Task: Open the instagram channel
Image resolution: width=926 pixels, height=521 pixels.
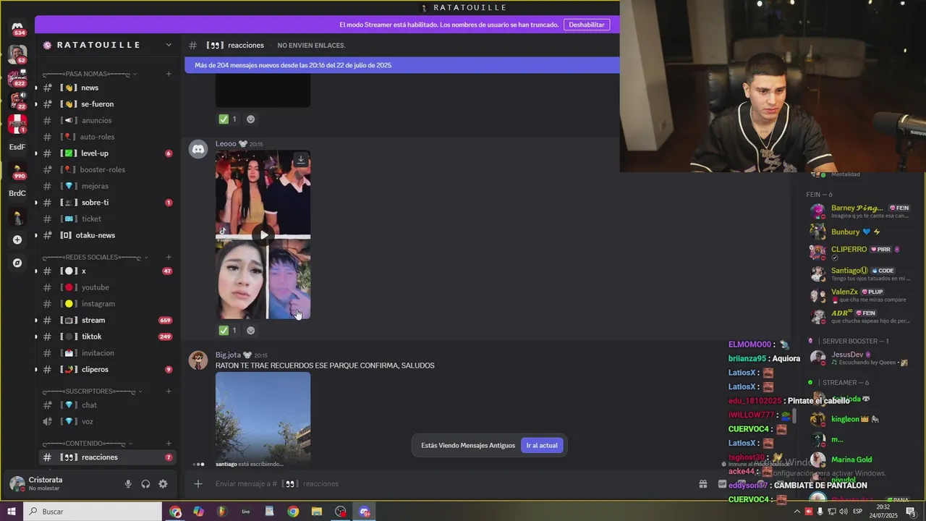Action: 107,304
